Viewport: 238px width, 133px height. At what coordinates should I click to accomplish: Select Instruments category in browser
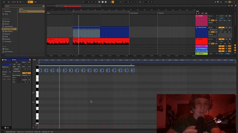[x=9, y=26]
